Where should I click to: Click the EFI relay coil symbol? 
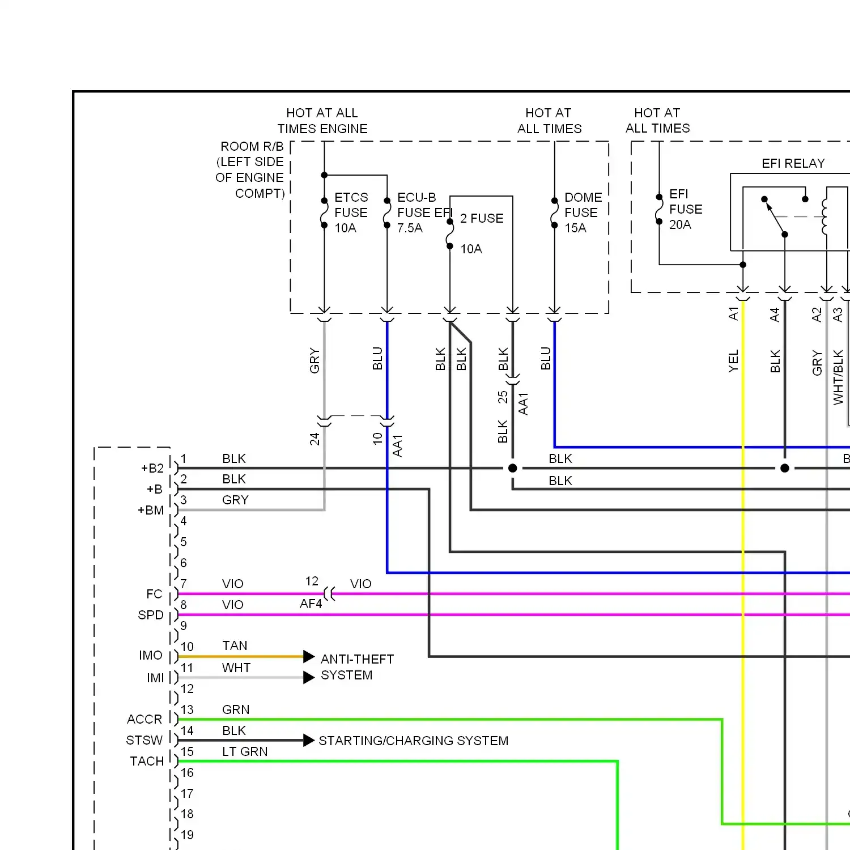point(825,216)
